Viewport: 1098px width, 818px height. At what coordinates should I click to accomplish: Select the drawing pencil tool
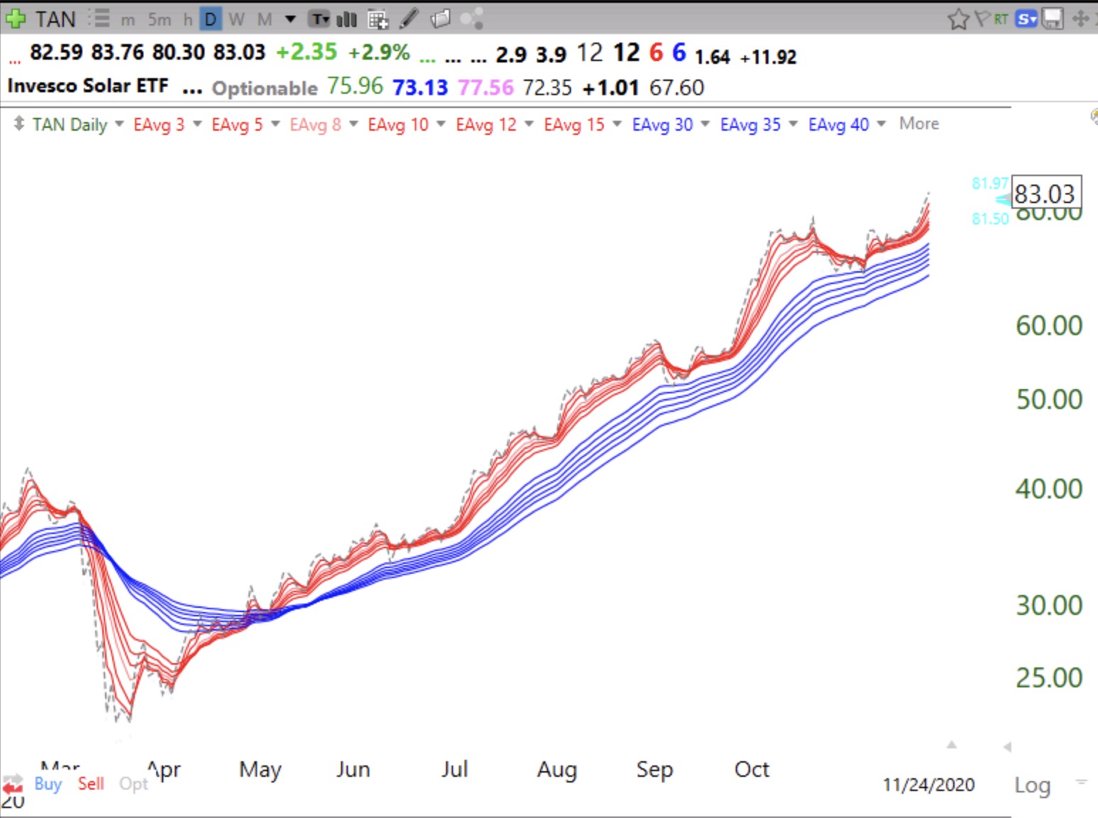(x=409, y=18)
